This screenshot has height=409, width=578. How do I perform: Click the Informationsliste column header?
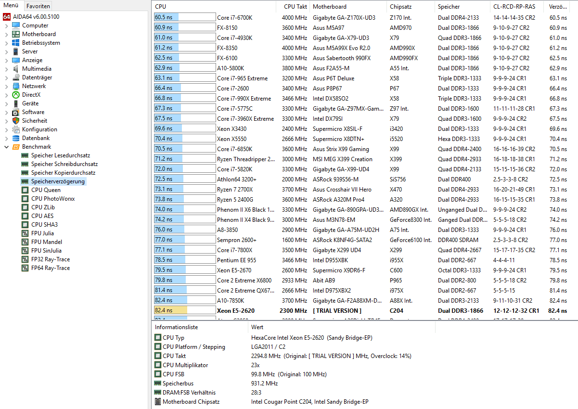(199, 327)
